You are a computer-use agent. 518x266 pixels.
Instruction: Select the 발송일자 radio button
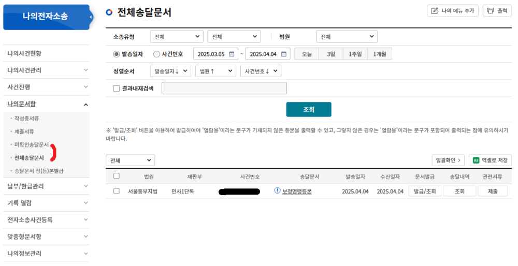[x=116, y=54]
